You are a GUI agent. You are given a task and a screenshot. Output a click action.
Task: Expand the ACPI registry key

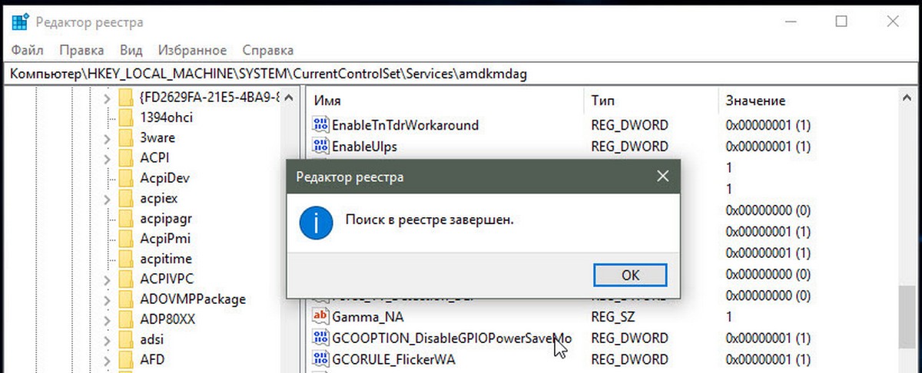point(108,158)
